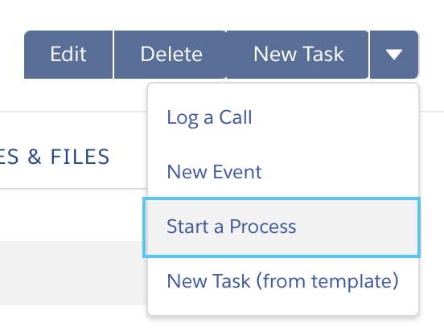Select the highlighted Start a Process item

(x=282, y=227)
